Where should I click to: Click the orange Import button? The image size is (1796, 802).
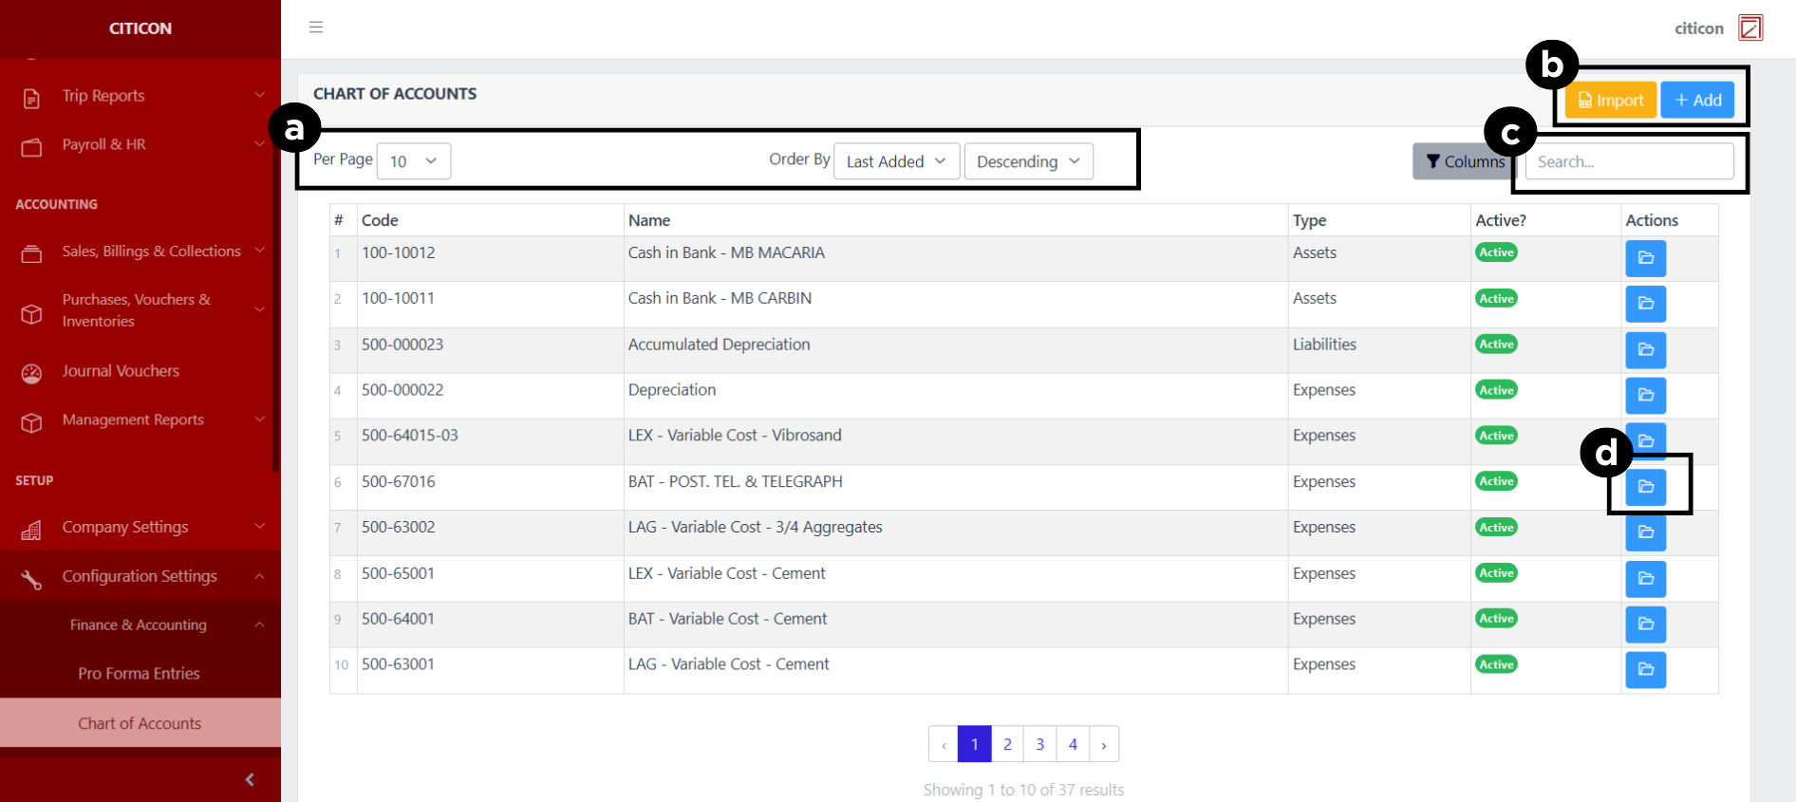pos(1610,101)
